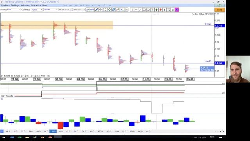Click the green diamond marker icon

coord(157,9)
